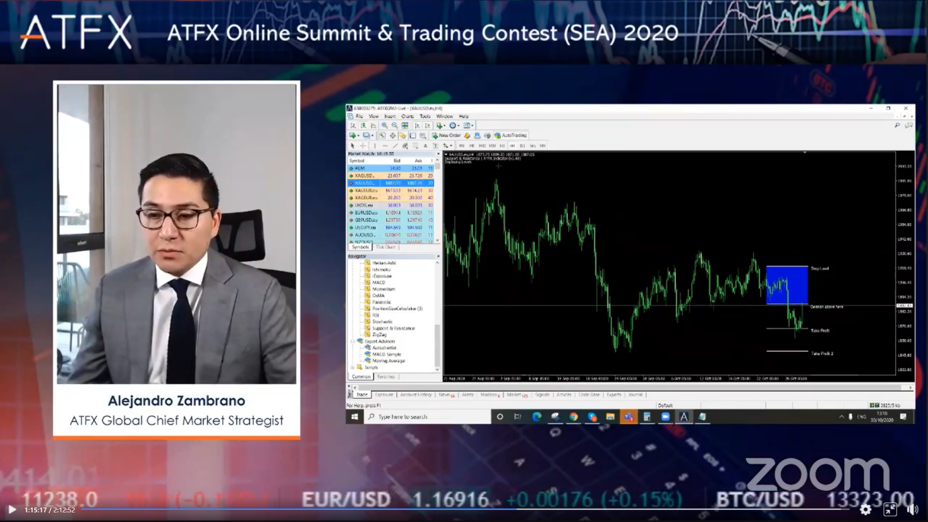Click the Stochastic indicator in Navigator
The image size is (928, 522).
[382, 322]
